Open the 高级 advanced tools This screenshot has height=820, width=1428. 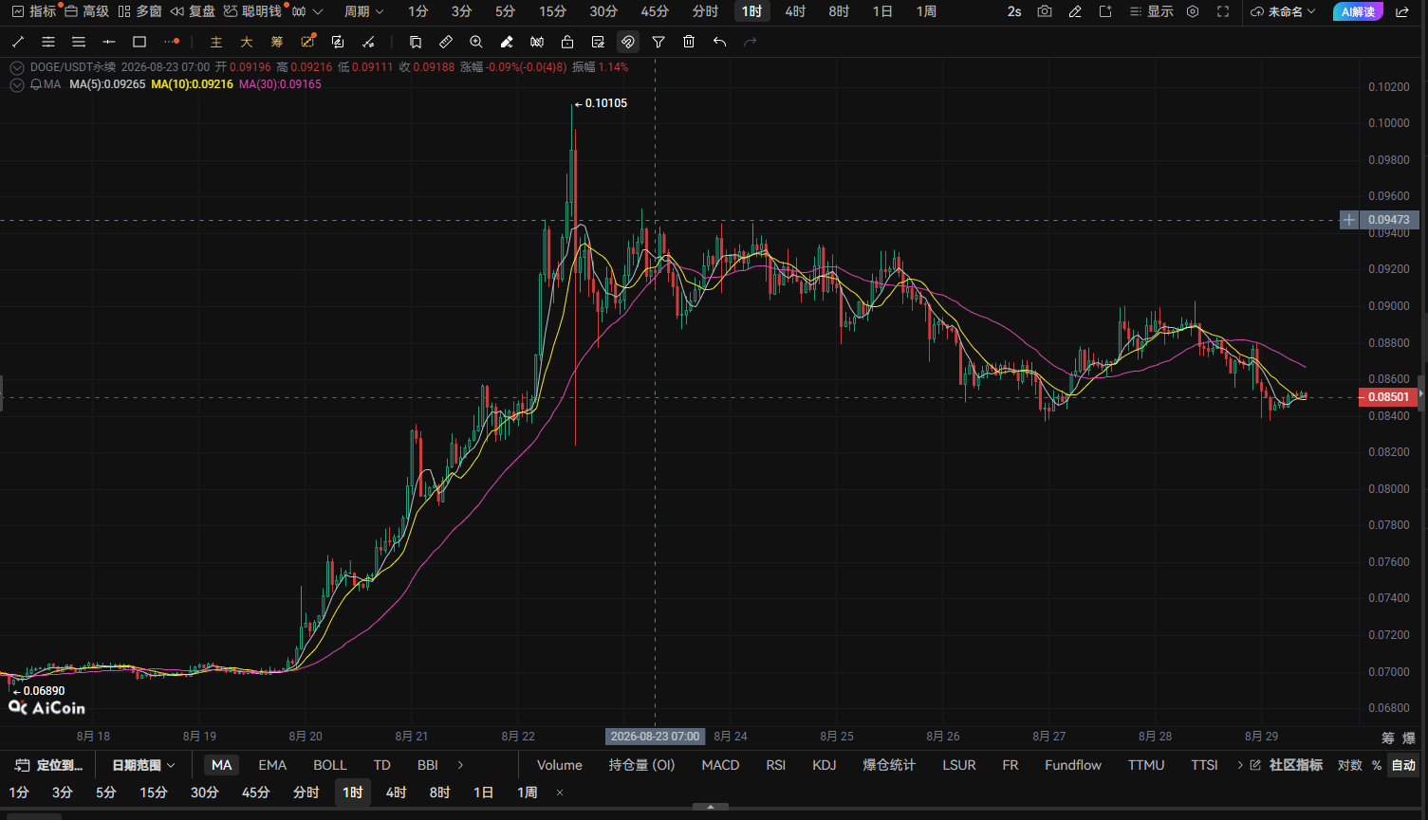(x=87, y=11)
